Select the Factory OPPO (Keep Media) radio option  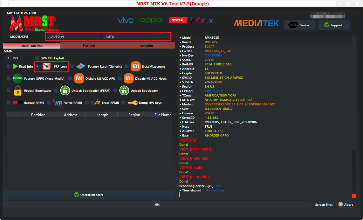[x=9, y=79]
